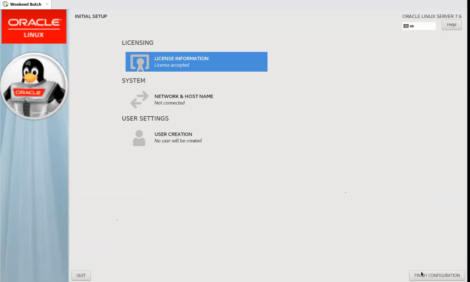Click the Oracle penguin mascot image

(34, 86)
